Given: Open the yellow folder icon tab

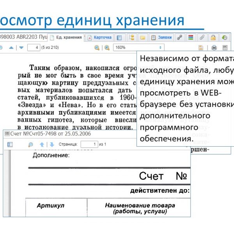Looking at the screenshot, I should click(143, 37).
